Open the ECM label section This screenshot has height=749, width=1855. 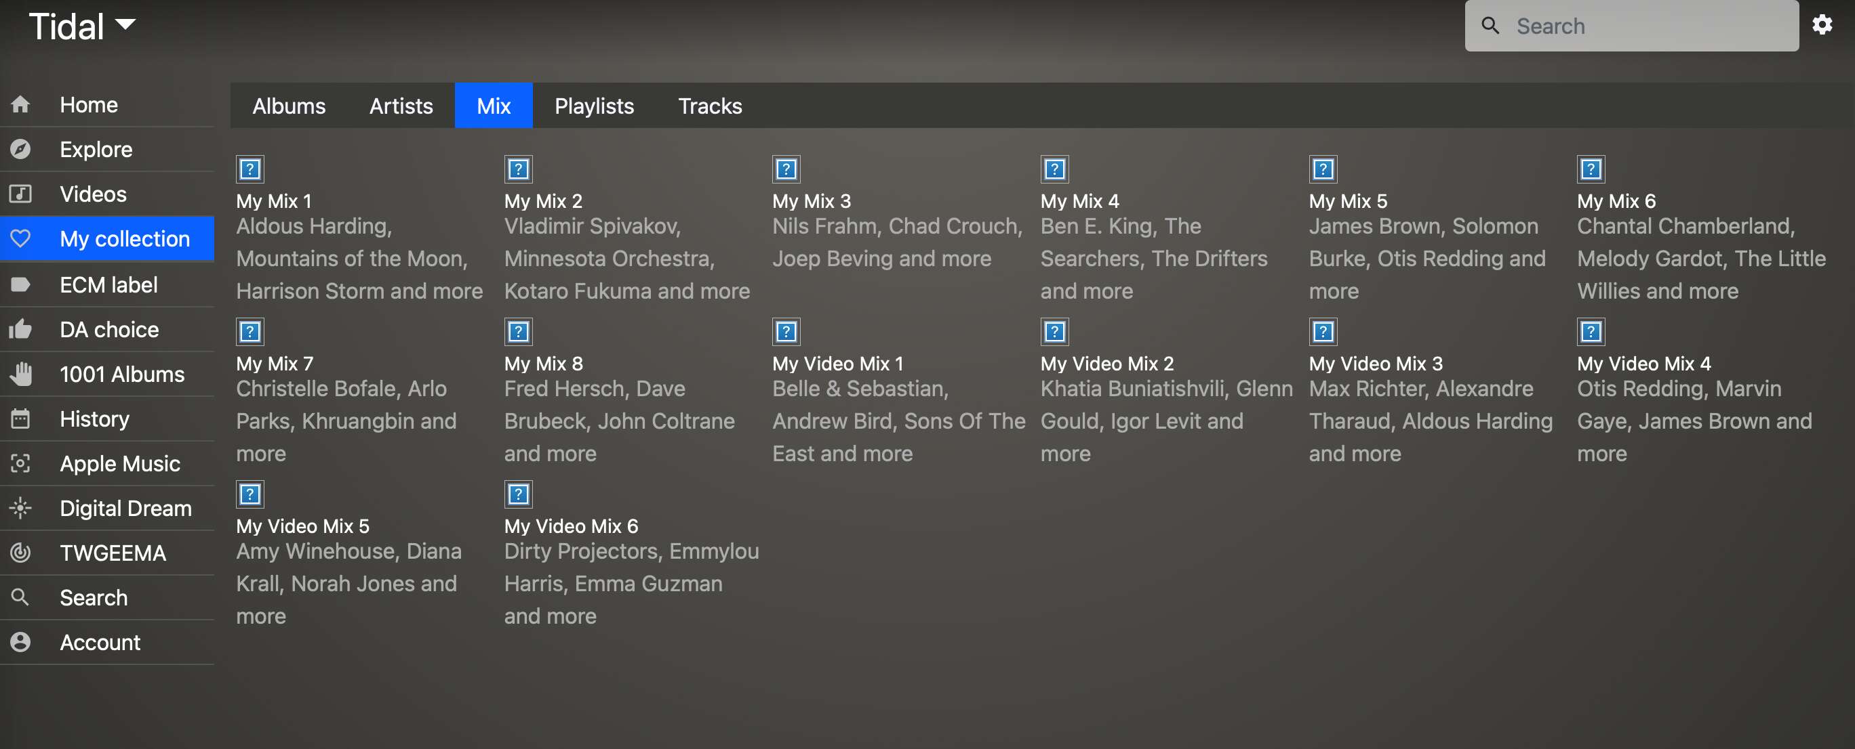click(107, 284)
